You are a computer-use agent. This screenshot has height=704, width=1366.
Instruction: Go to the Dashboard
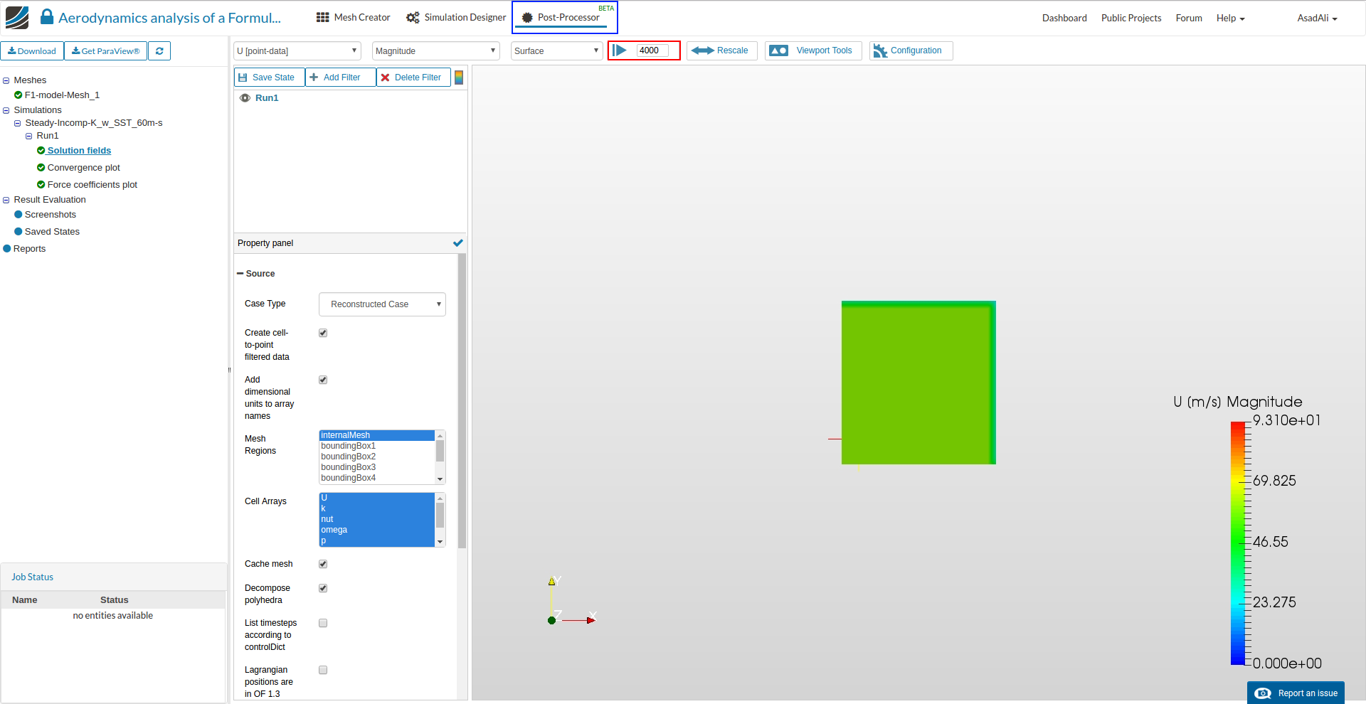tap(1064, 18)
